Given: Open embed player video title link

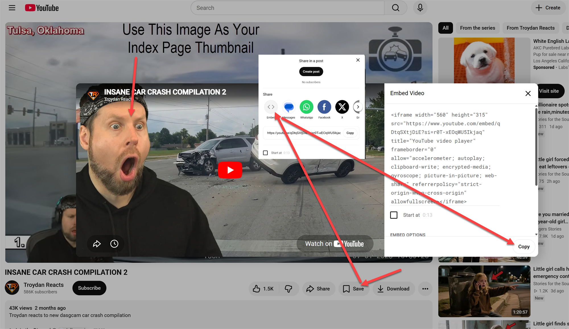Looking at the screenshot, I should [165, 92].
